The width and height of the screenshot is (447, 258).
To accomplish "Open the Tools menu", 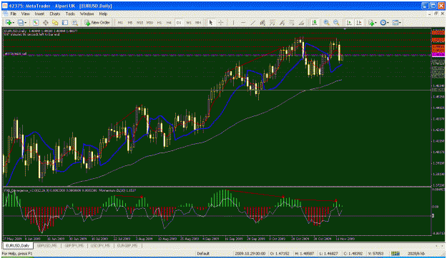I will click(70, 14).
